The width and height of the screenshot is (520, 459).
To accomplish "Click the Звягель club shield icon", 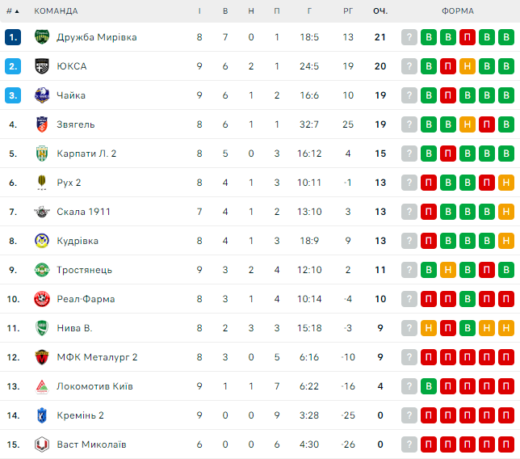I will tap(42, 124).
